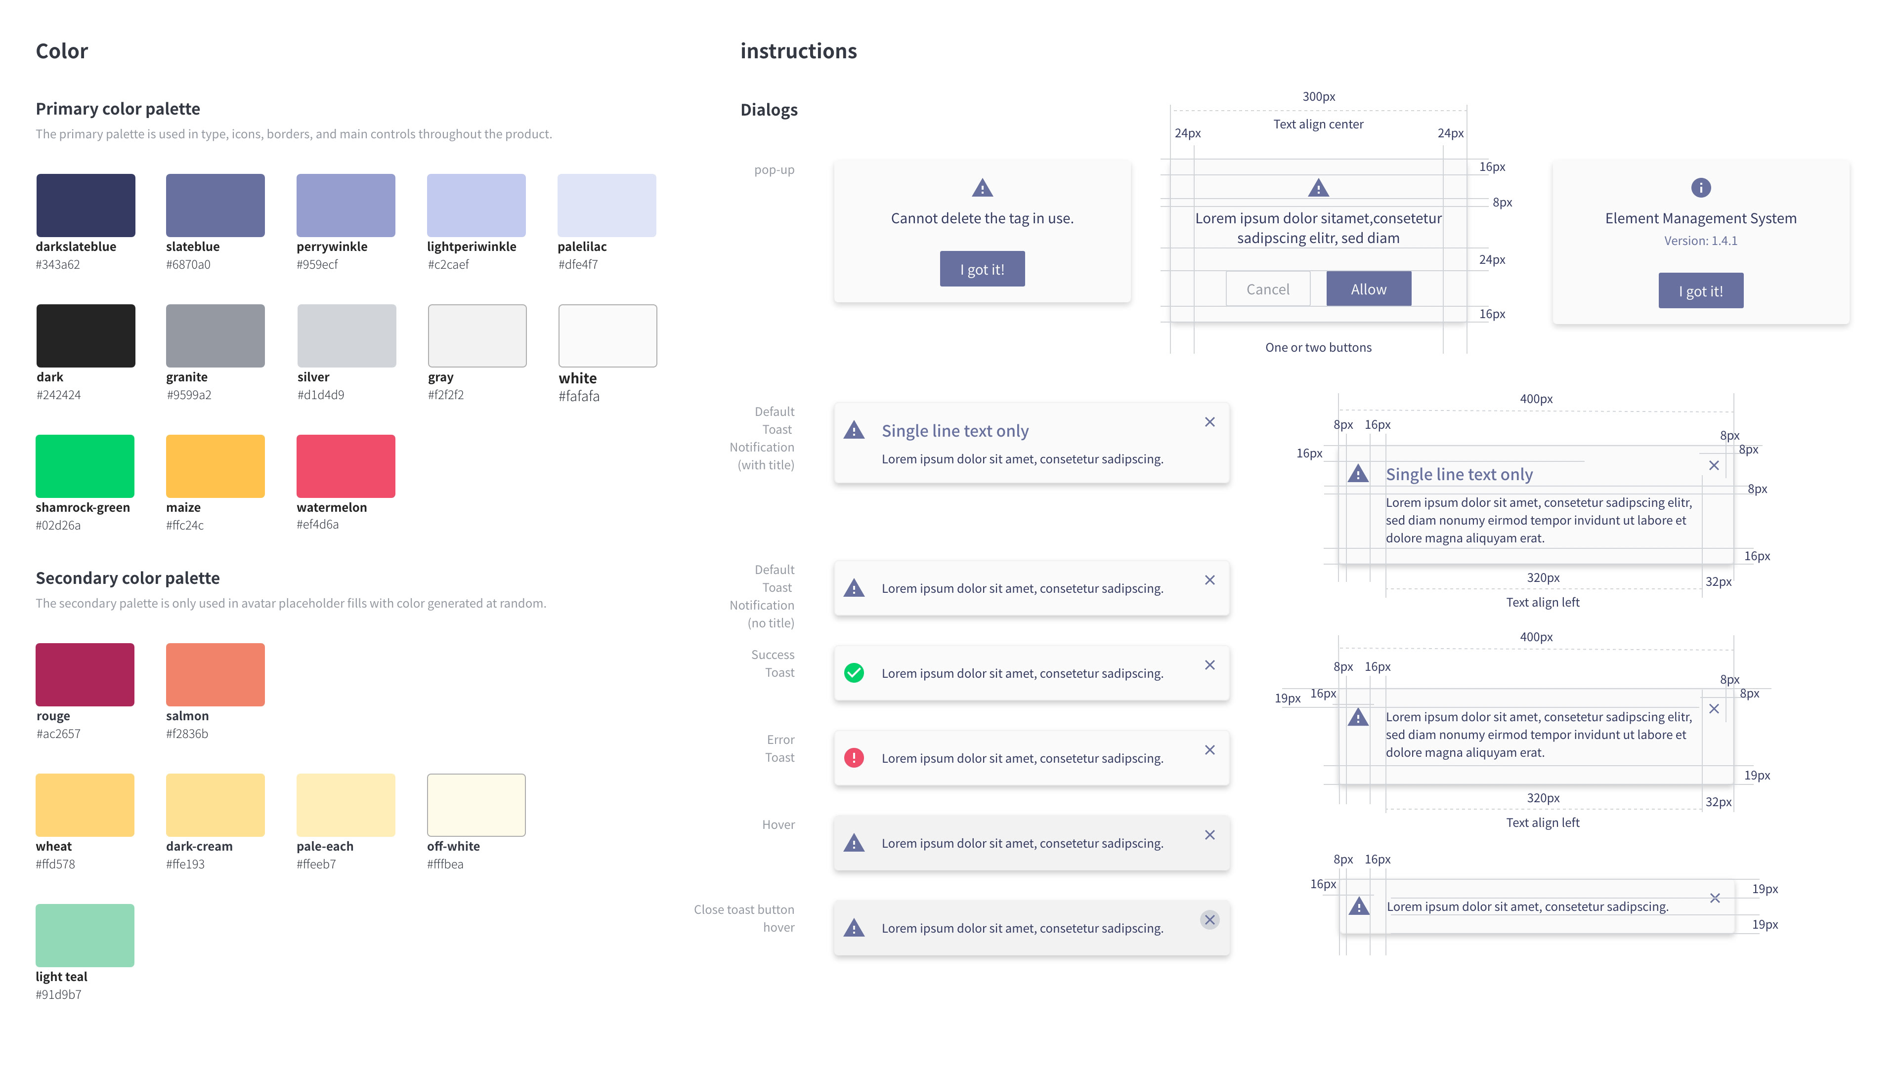Close the Error toast
Image resolution: width=1898 pixels, height=1067 pixels.
(x=1210, y=750)
